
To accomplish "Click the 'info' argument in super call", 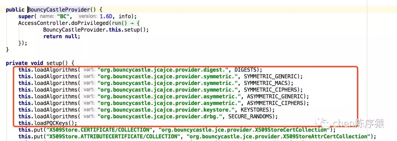I will tap(125, 17).
